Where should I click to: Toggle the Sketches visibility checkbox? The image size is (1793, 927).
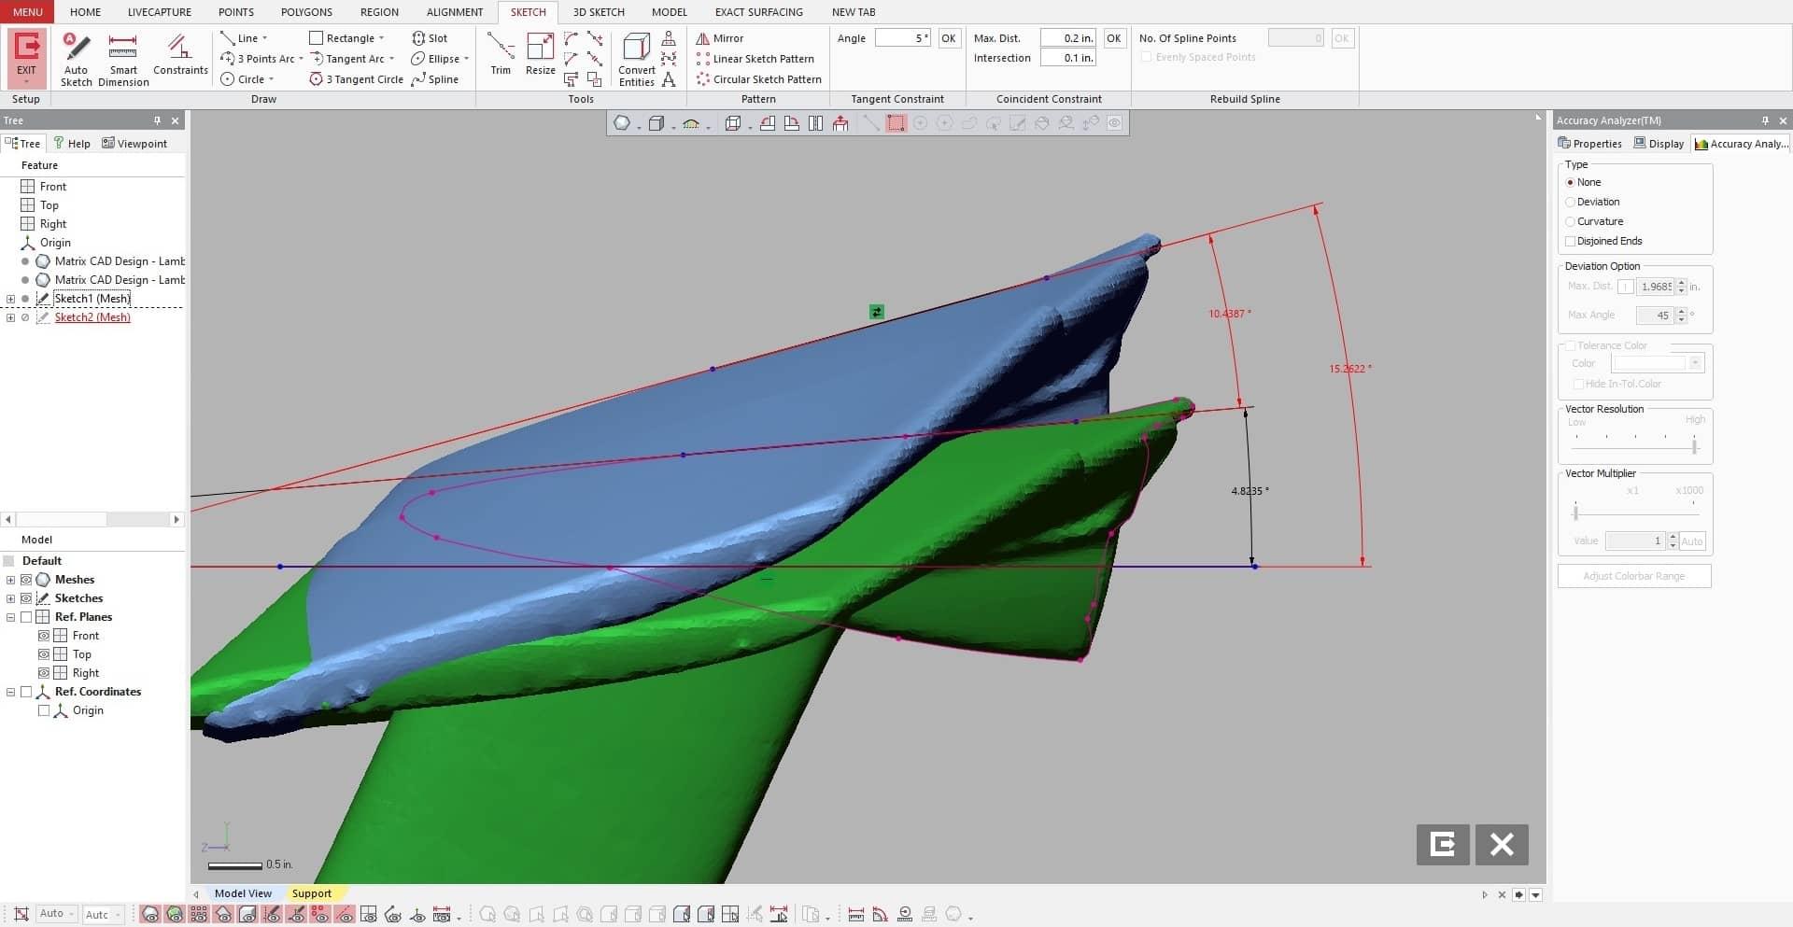(26, 598)
